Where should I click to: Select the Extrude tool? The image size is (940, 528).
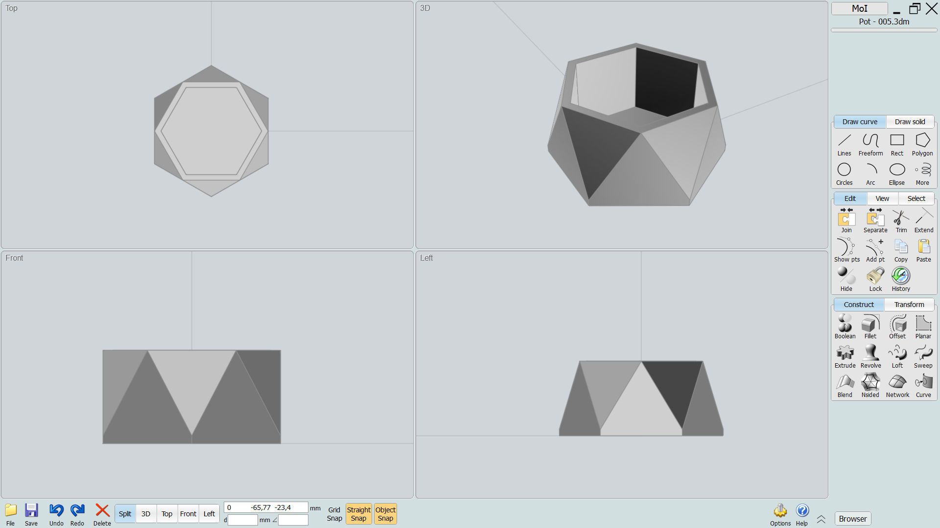(x=845, y=356)
